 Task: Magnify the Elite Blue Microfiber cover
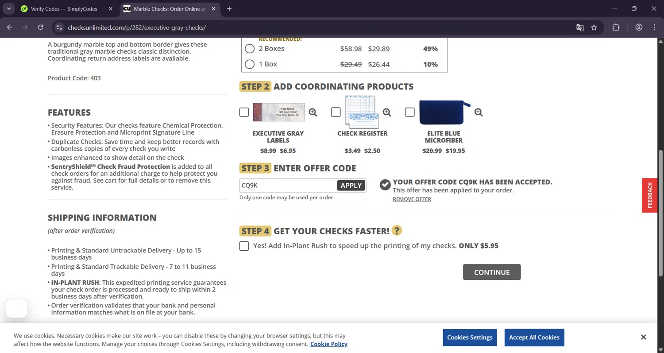pos(479,112)
